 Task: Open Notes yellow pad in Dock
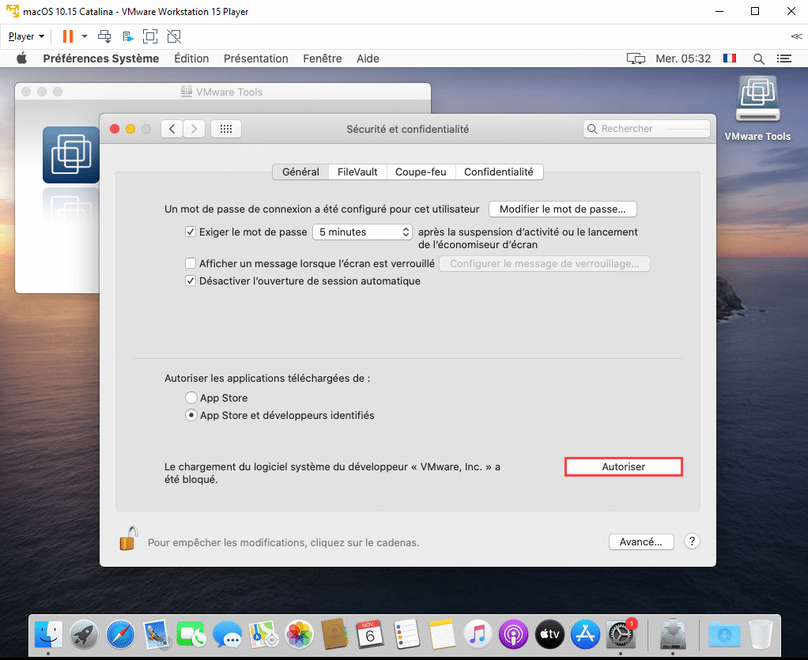[442, 634]
